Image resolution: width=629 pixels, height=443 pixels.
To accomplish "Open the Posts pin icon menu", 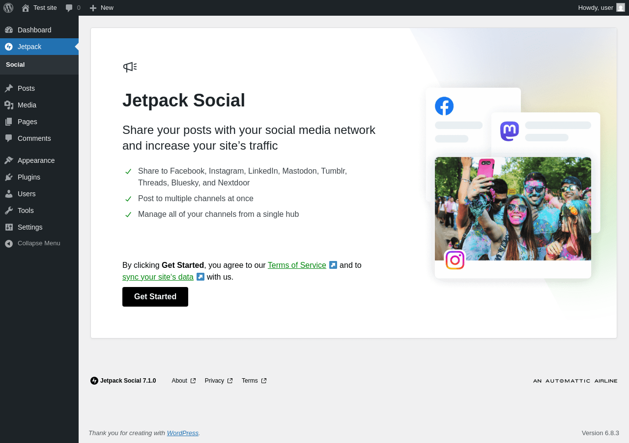I will 9,88.
